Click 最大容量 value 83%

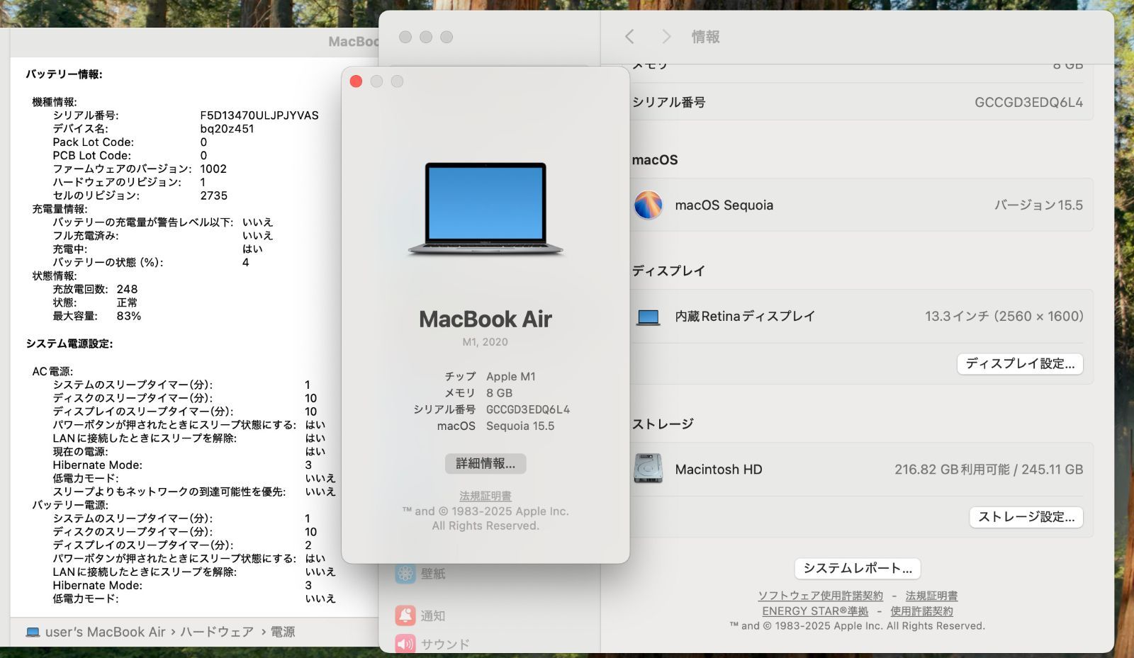[129, 316]
